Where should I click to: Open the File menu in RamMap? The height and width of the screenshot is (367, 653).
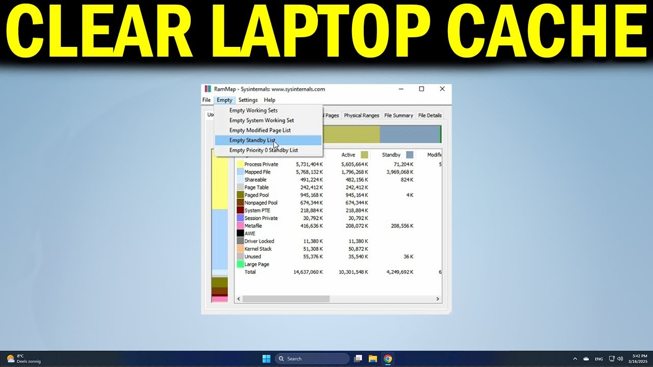[207, 100]
